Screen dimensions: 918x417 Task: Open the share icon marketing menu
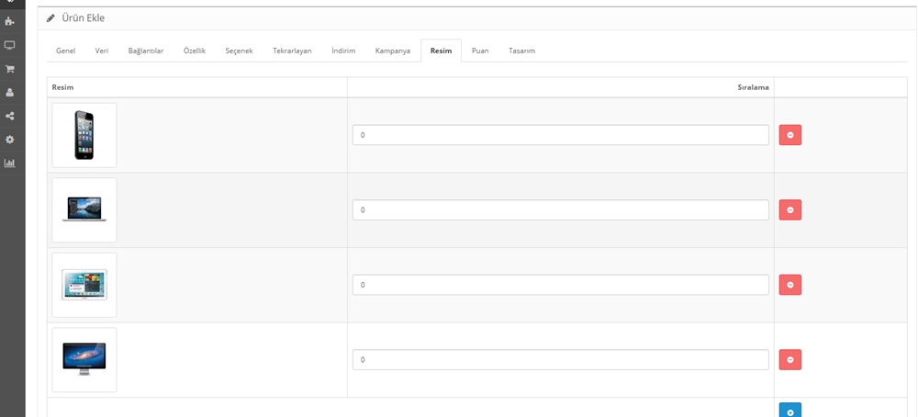(10, 117)
